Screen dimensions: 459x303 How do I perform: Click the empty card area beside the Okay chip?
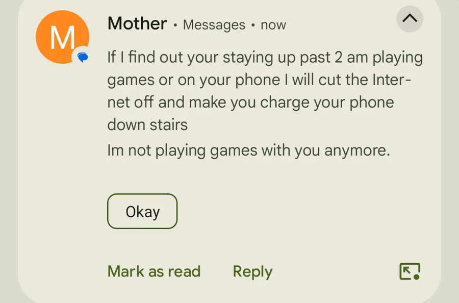point(293,211)
